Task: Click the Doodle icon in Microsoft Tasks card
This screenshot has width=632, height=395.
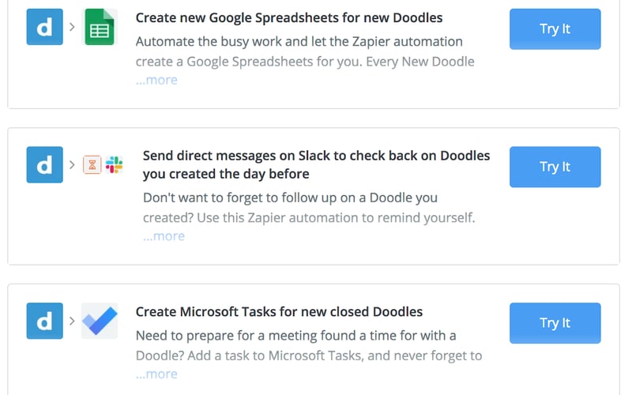Action: pyautogui.click(x=44, y=321)
